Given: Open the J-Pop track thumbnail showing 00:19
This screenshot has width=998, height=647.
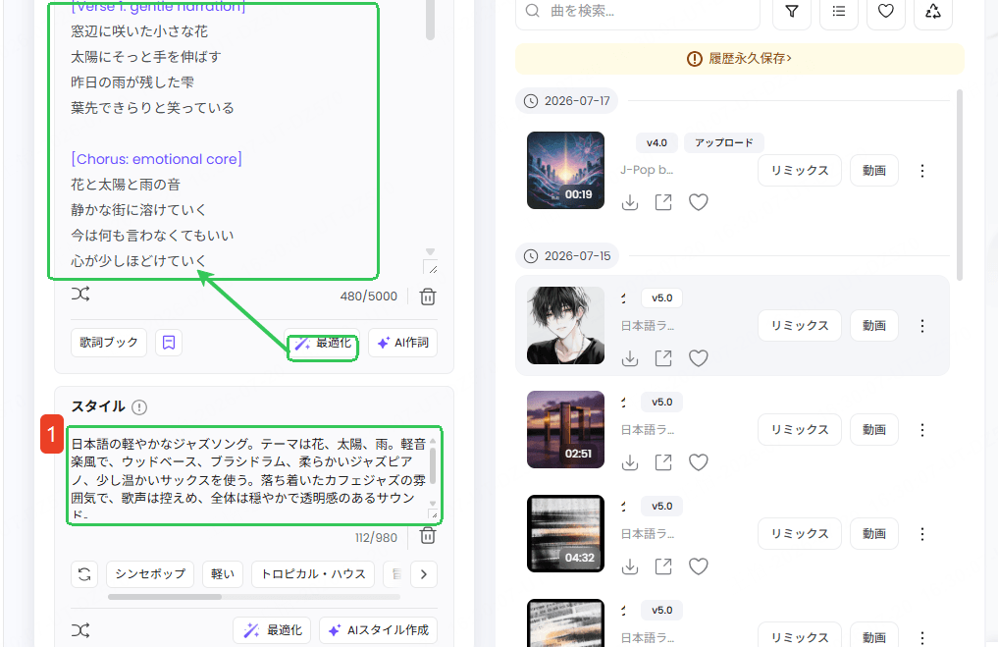Looking at the screenshot, I should click(x=565, y=171).
